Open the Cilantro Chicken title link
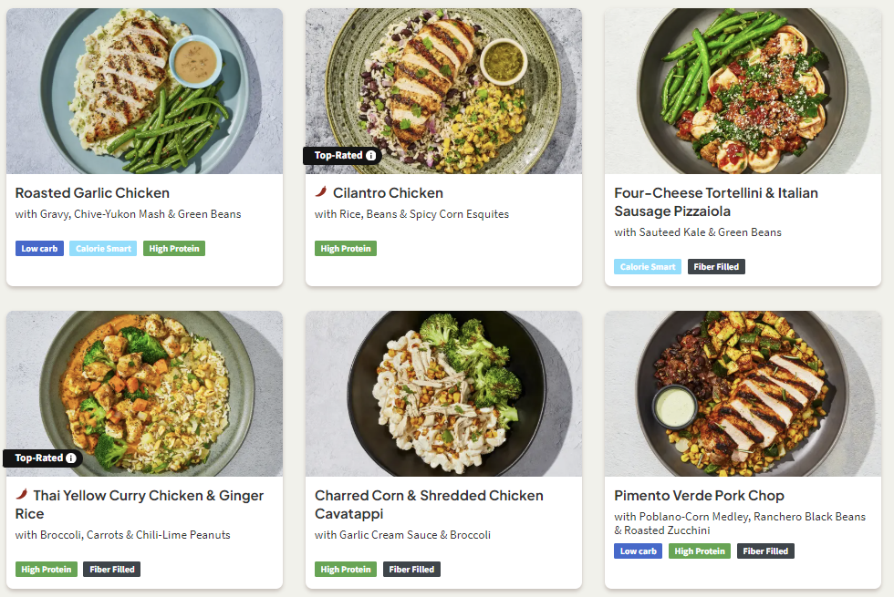 pos(388,193)
